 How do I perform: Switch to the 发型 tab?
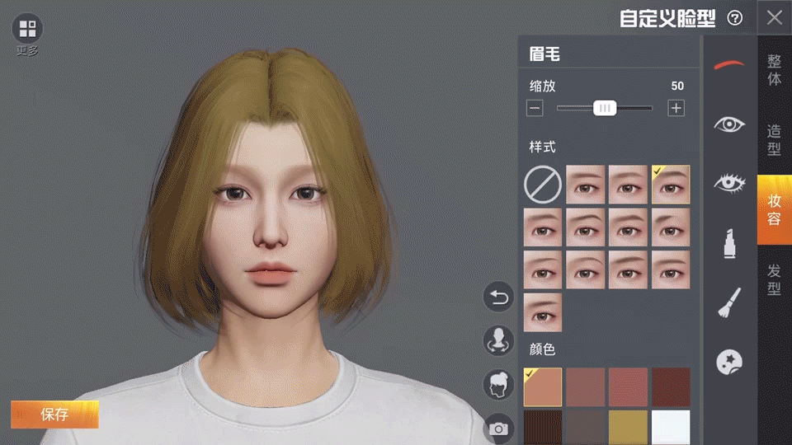coord(774,280)
